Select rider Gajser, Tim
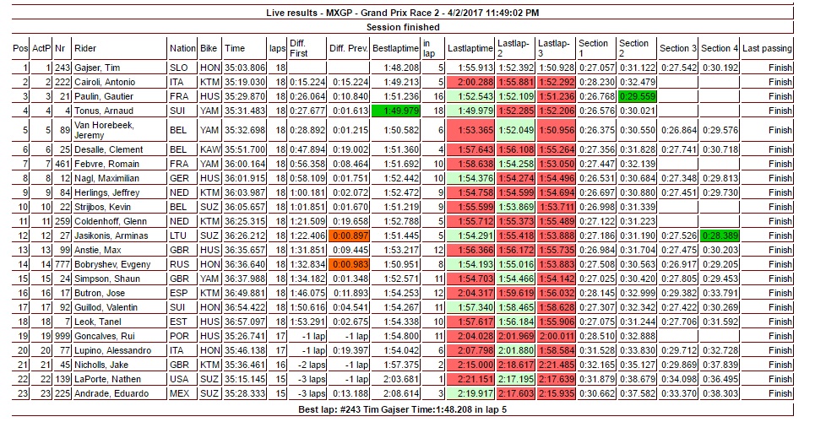This screenshot has width=815, height=422. click(98, 68)
